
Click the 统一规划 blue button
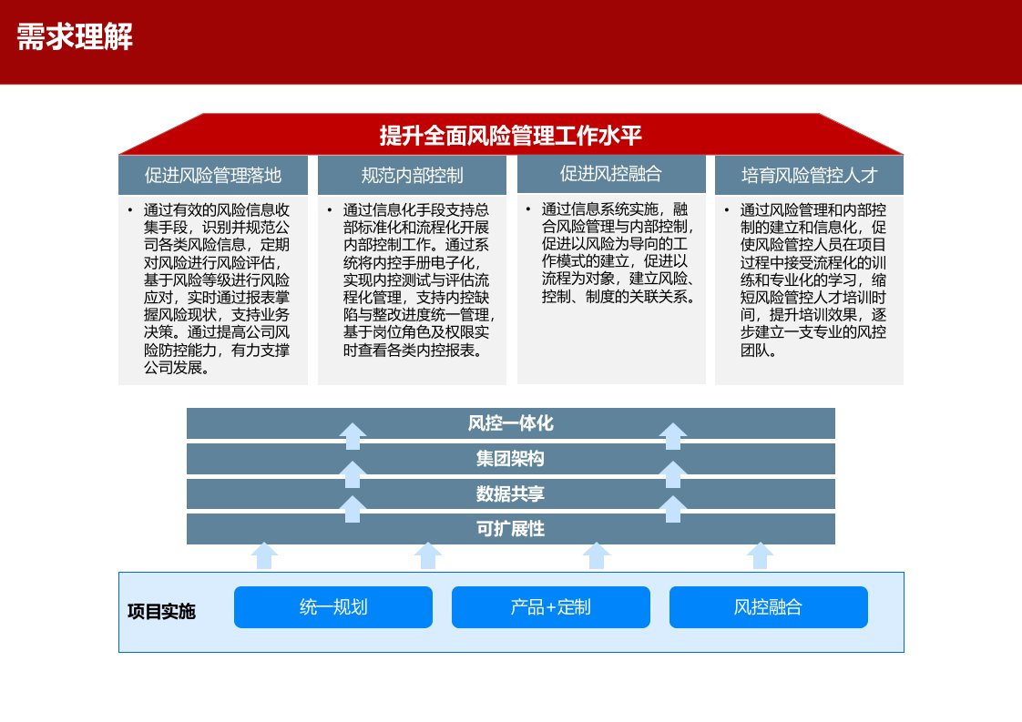[x=332, y=607]
